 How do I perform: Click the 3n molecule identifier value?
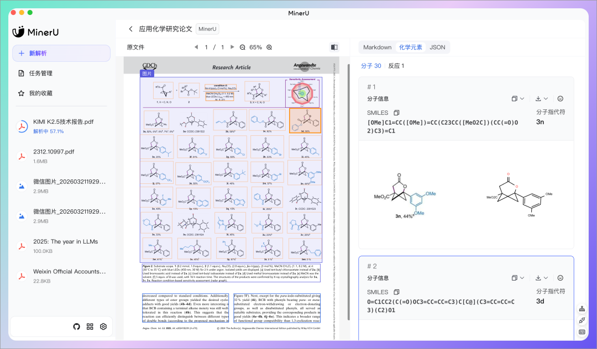pos(540,122)
